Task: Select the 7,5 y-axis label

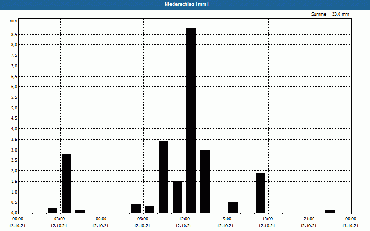Action: pos(14,55)
